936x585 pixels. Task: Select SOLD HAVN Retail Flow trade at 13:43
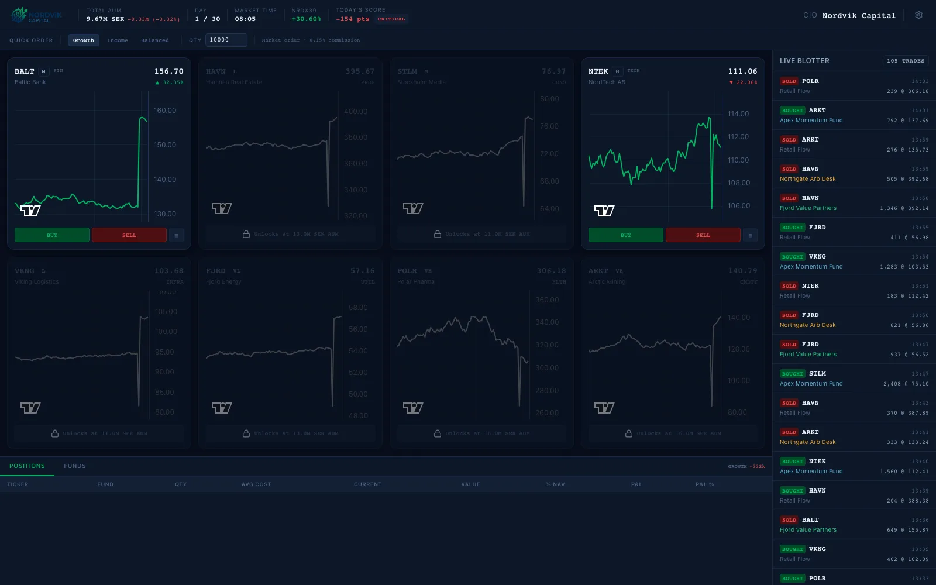click(x=854, y=408)
